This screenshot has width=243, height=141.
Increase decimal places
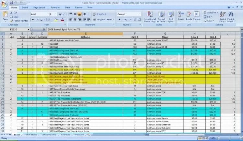pos(135,19)
